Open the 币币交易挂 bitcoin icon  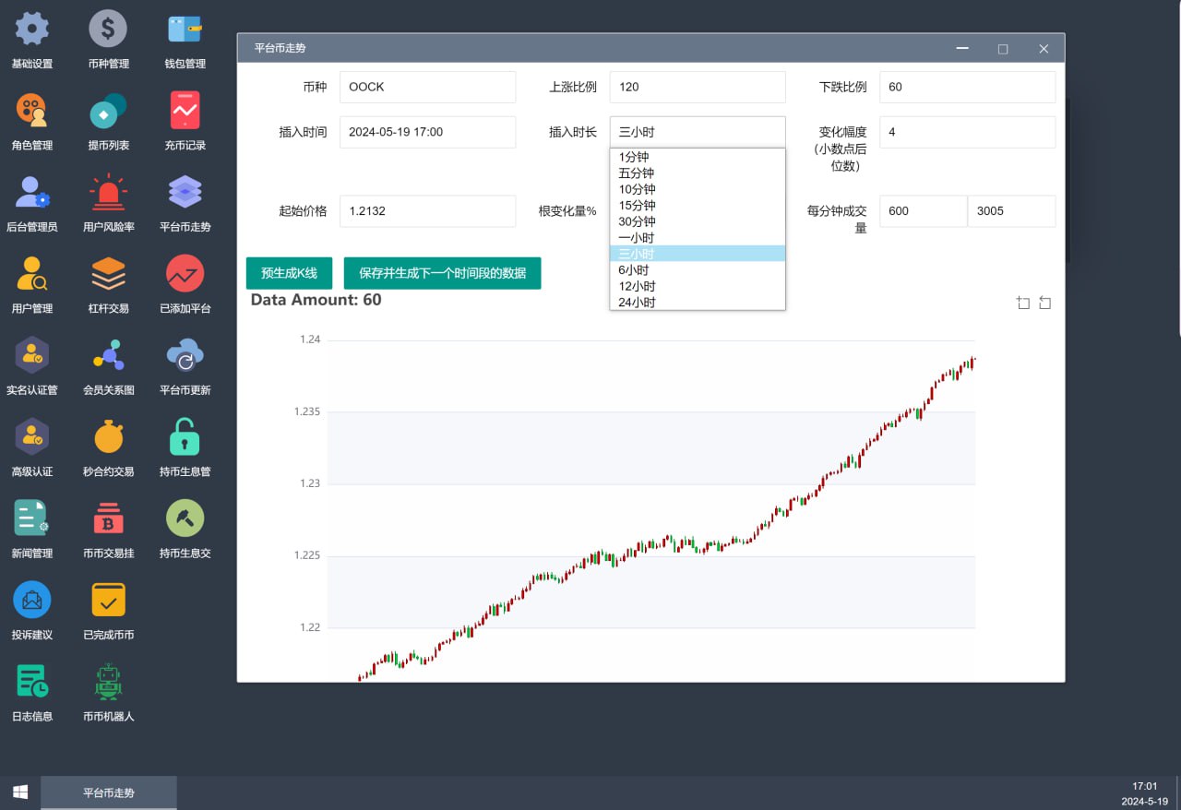pyautogui.click(x=108, y=518)
